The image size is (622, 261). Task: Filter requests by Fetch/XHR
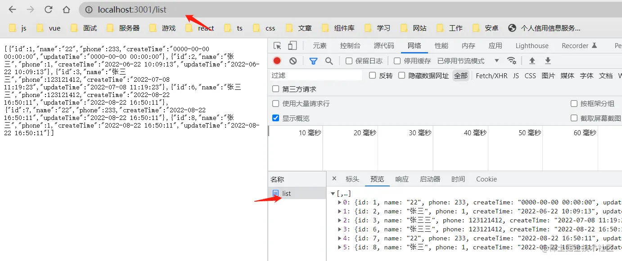point(491,75)
